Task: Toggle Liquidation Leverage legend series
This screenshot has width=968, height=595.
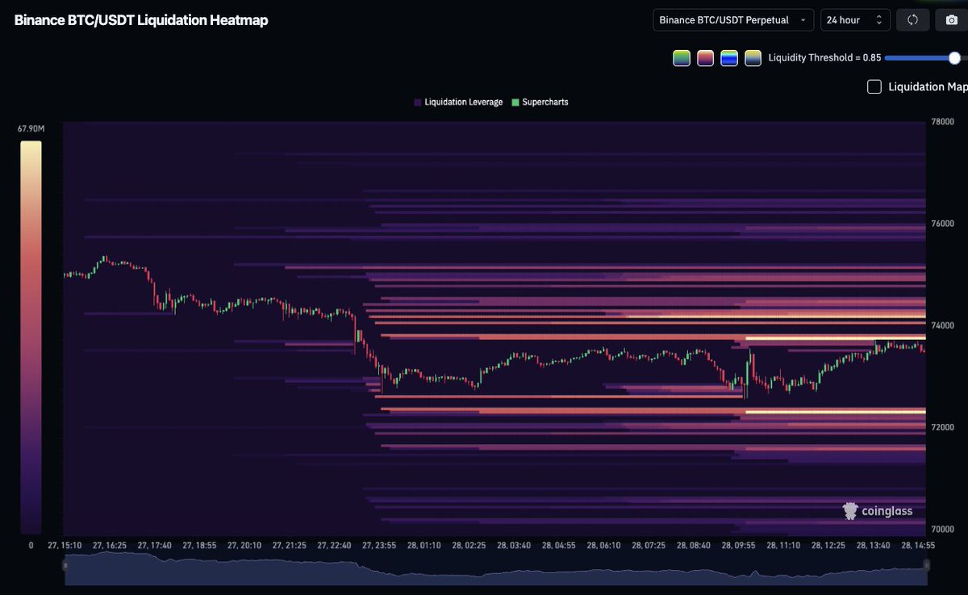Action: (x=458, y=103)
